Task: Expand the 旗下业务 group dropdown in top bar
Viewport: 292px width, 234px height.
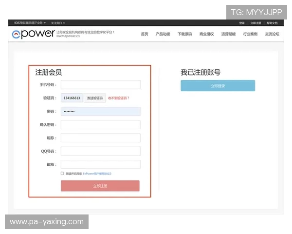Action: pyautogui.click(x=30, y=23)
